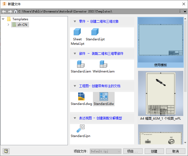Click the preview panel scrollbar thumb

tap(185, 56)
